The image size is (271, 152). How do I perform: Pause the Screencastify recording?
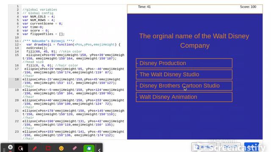[10, 147]
